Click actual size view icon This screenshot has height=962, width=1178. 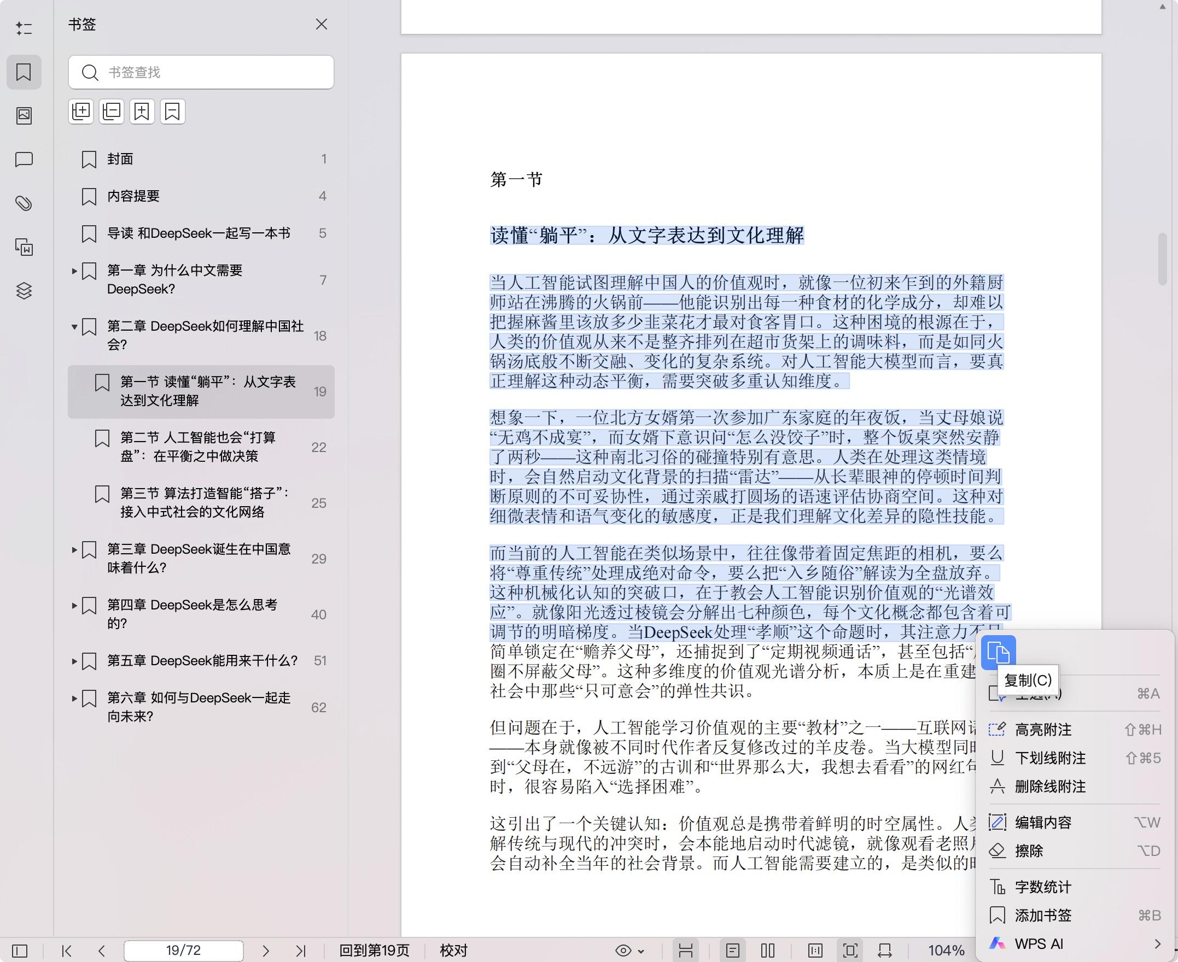click(815, 951)
